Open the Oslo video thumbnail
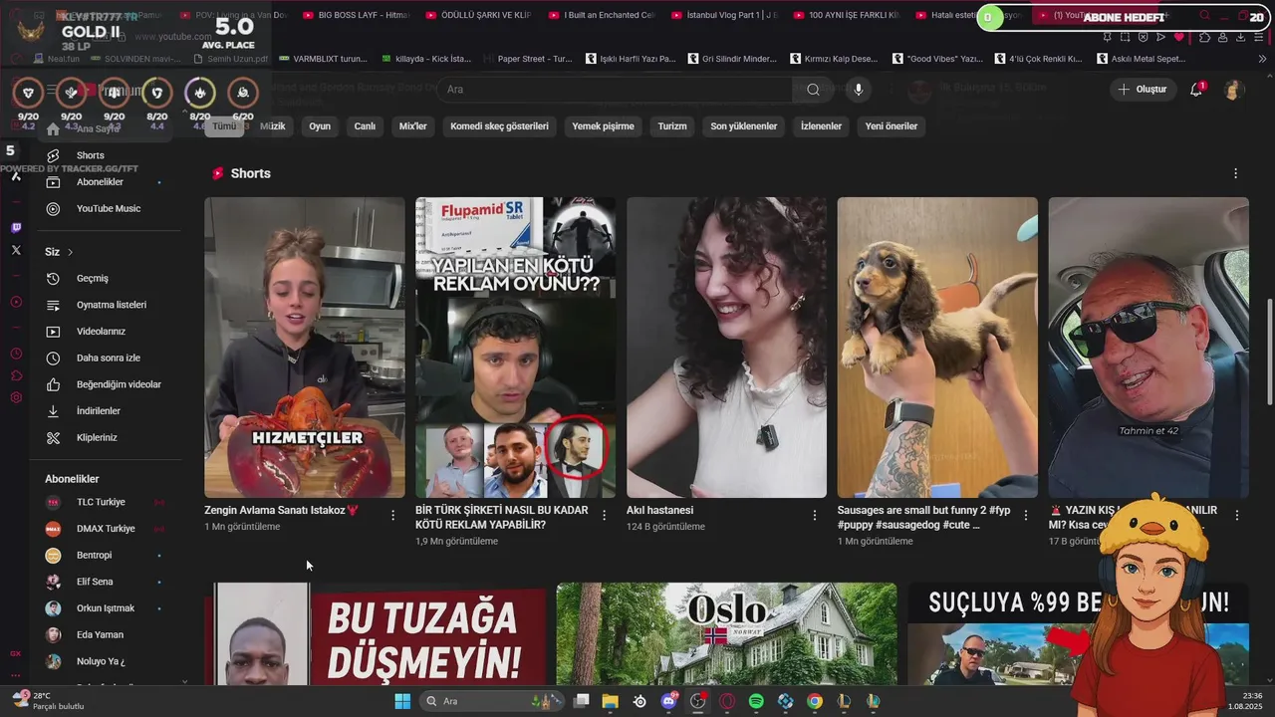Image resolution: width=1275 pixels, height=717 pixels. click(726, 634)
